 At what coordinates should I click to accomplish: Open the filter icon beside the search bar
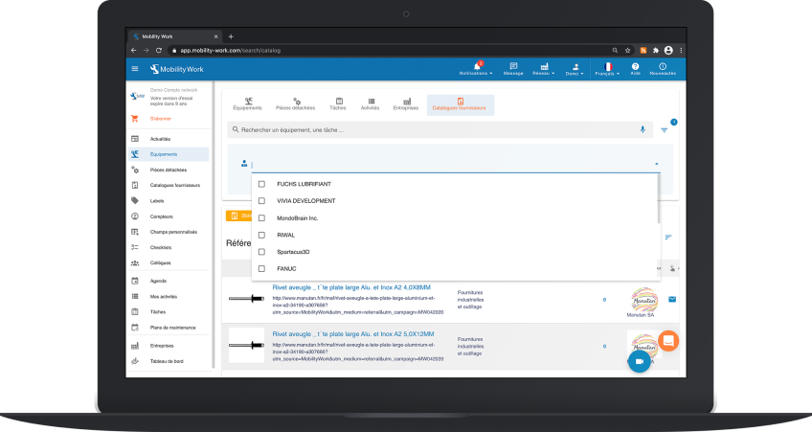tap(665, 130)
